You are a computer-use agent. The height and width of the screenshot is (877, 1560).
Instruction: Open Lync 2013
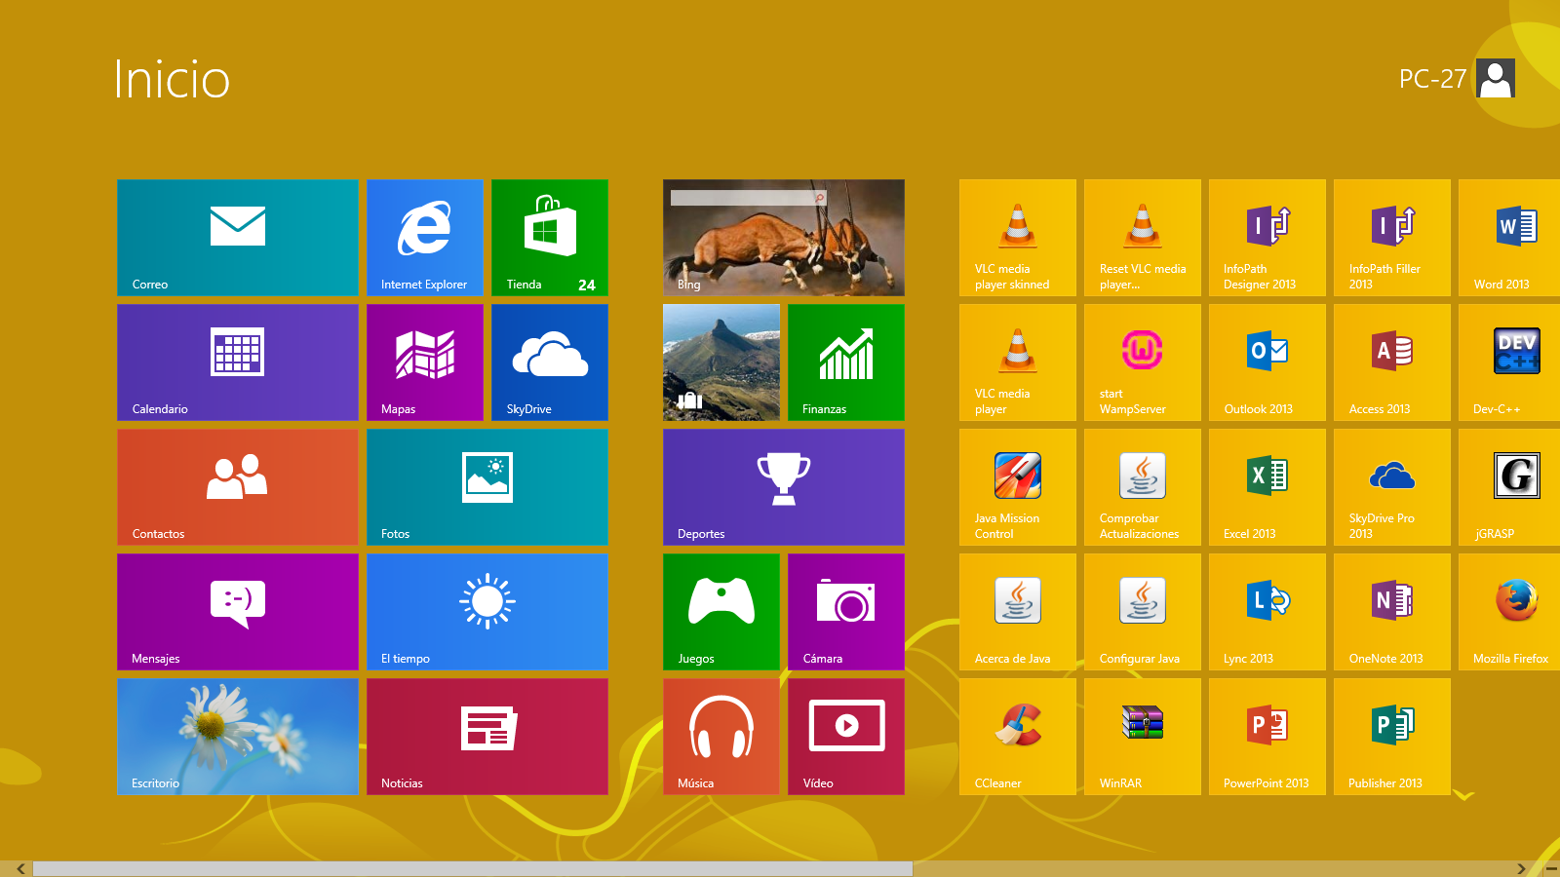click(x=1267, y=612)
